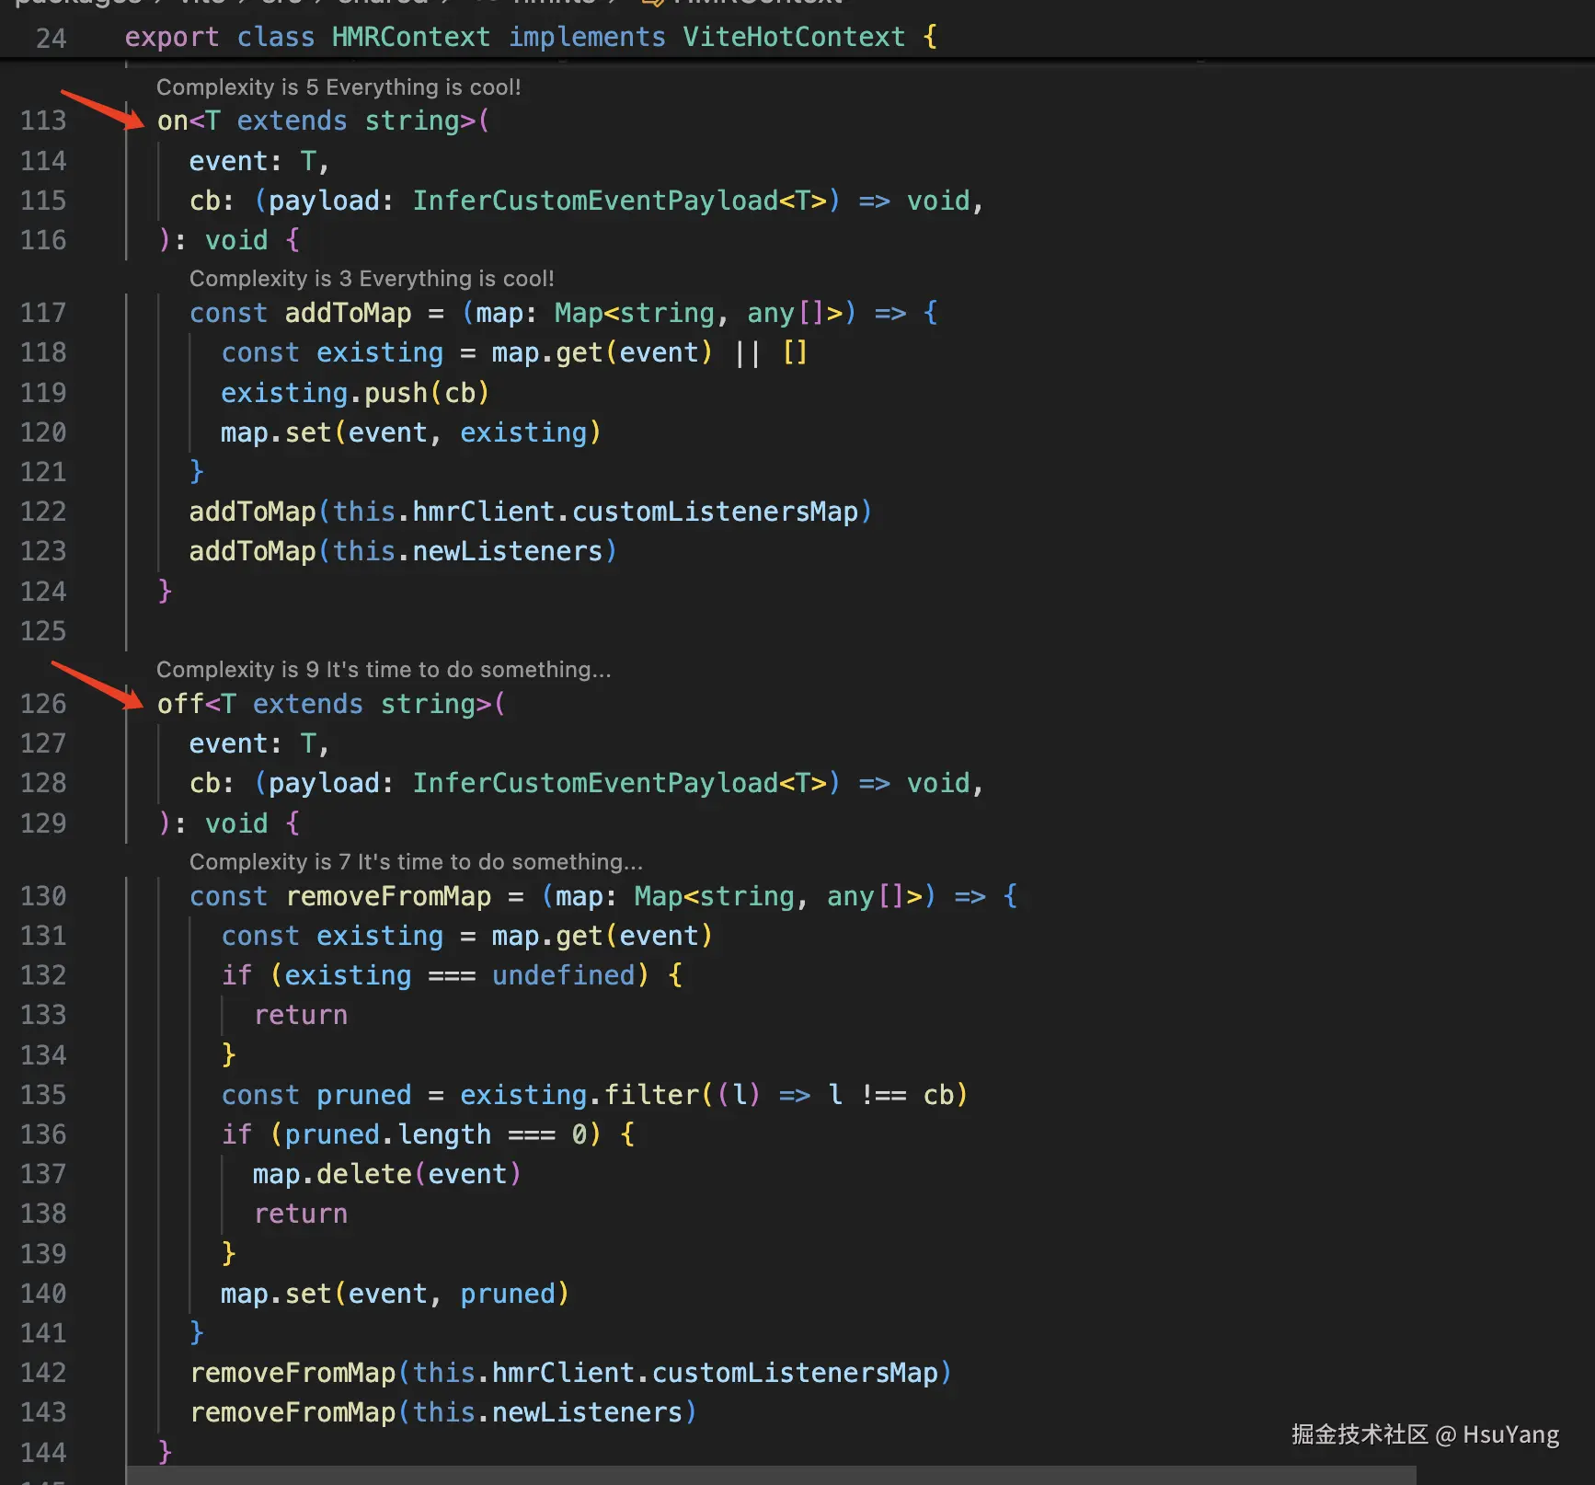
Task: Click 'event: T,' parameter on line 114
Action: tap(258, 162)
